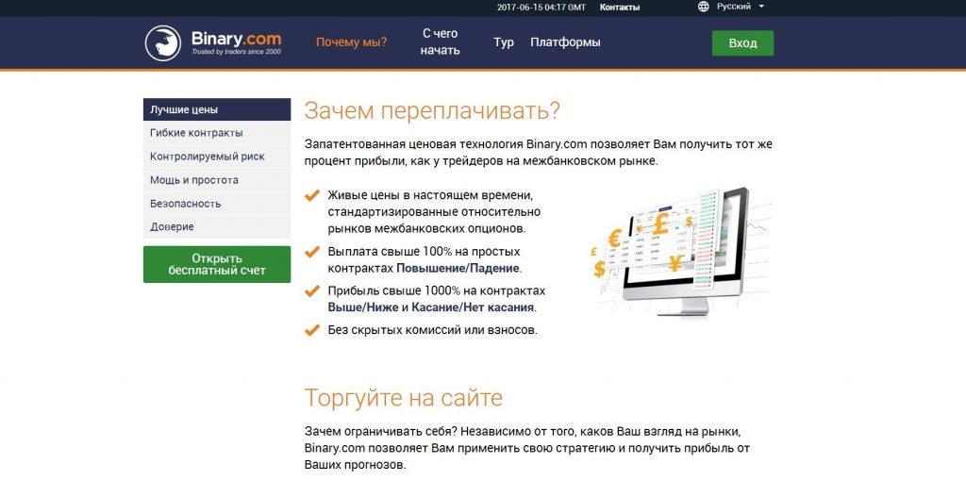Click the globe language icon
Screen dimensions: 966x480
coord(704,7)
